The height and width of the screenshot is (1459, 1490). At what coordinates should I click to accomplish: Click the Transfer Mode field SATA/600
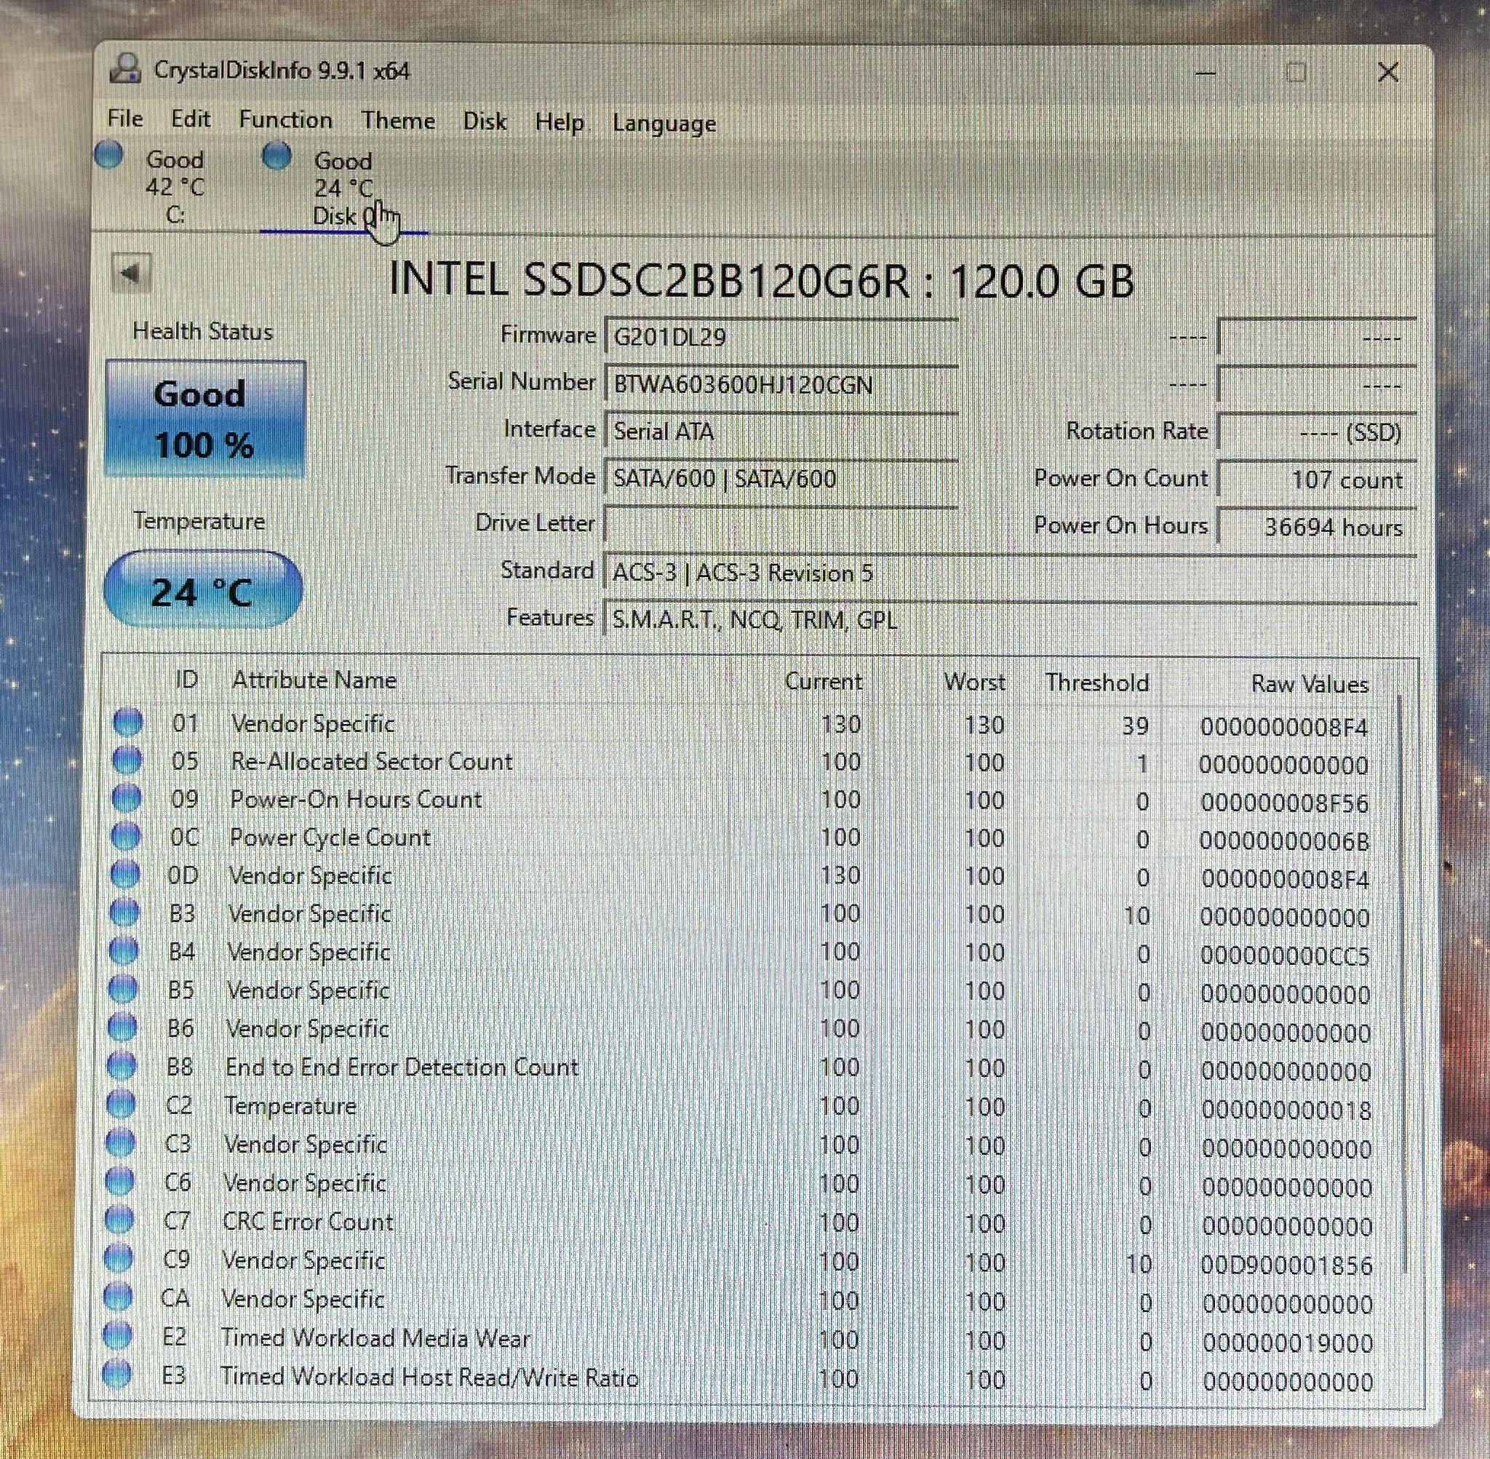(x=781, y=478)
